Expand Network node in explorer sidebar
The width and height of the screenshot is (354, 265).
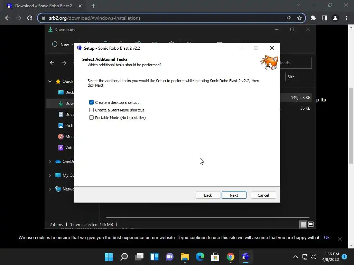pyautogui.click(x=50, y=189)
